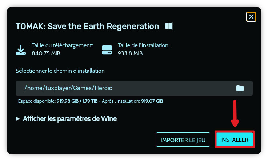Click the game title "TOMAK: Save the Earth Regeneration"

click(x=87, y=27)
